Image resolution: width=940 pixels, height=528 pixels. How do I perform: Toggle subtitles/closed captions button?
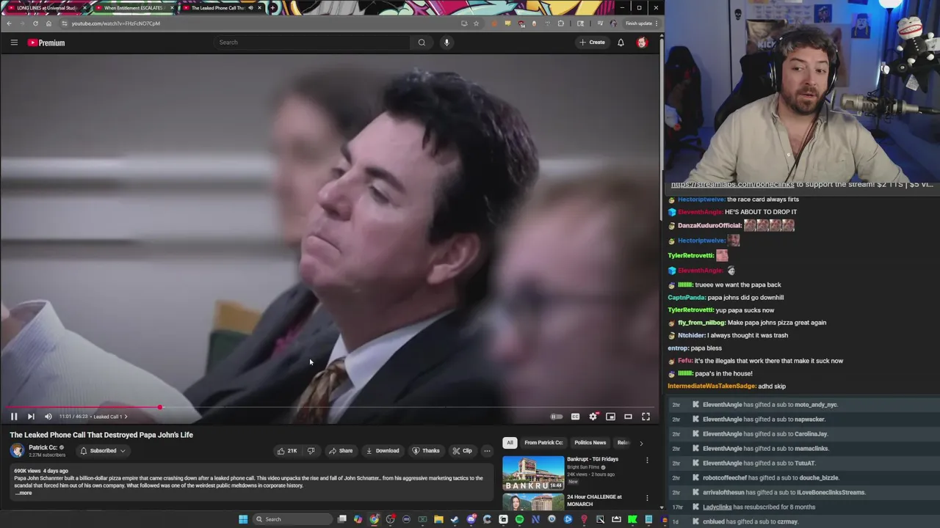[x=575, y=417]
